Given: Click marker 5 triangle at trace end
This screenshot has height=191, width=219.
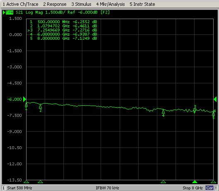Looking at the screenshot, I should coord(213,114).
